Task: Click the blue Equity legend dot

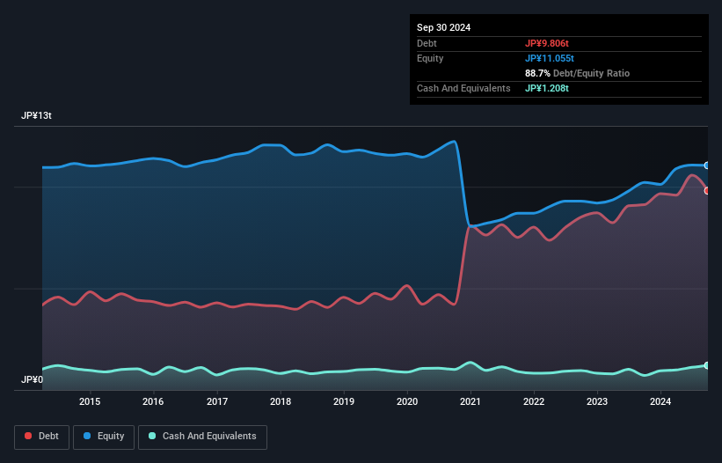Action: pyautogui.click(x=87, y=436)
